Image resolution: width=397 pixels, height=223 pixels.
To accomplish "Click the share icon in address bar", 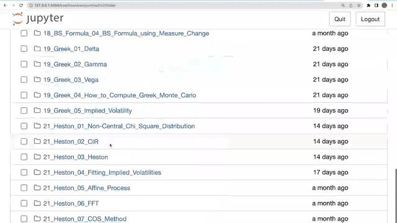I will coord(350,6).
